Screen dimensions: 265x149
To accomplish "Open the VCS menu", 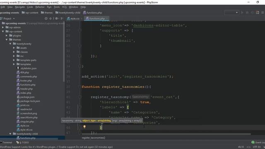I will (x=65, y=7).
